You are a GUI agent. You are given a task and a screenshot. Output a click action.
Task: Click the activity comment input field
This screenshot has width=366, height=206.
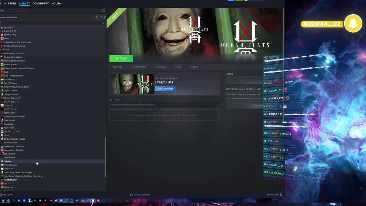(x=164, y=105)
